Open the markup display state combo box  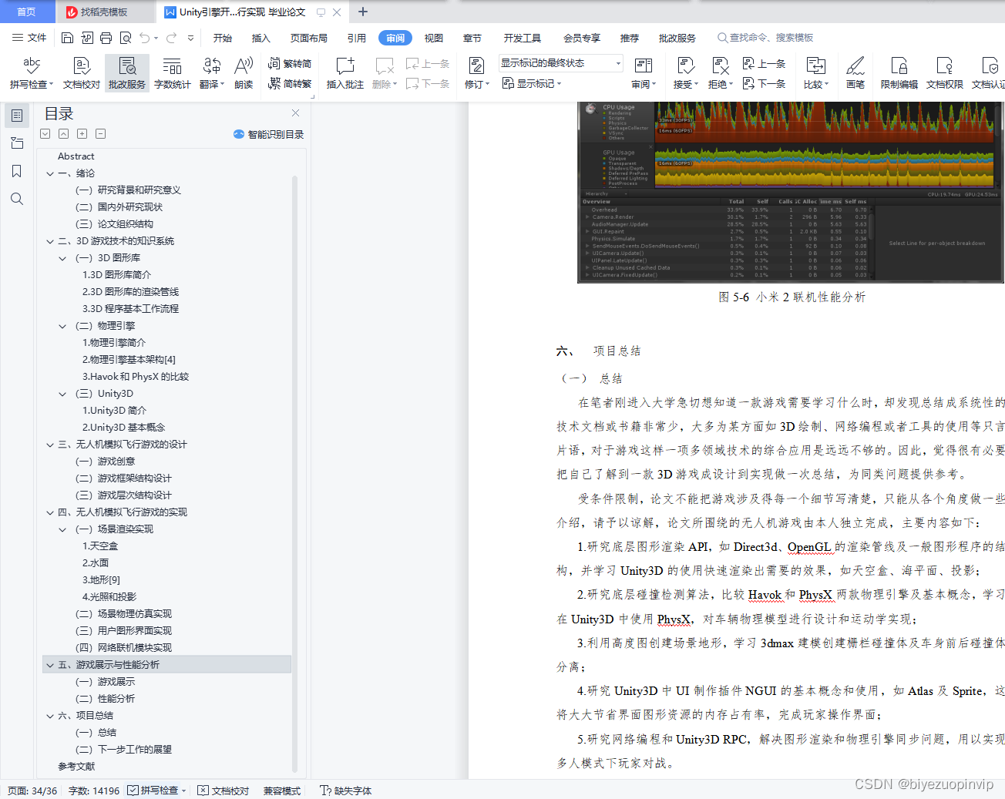pyautogui.click(x=560, y=63)
